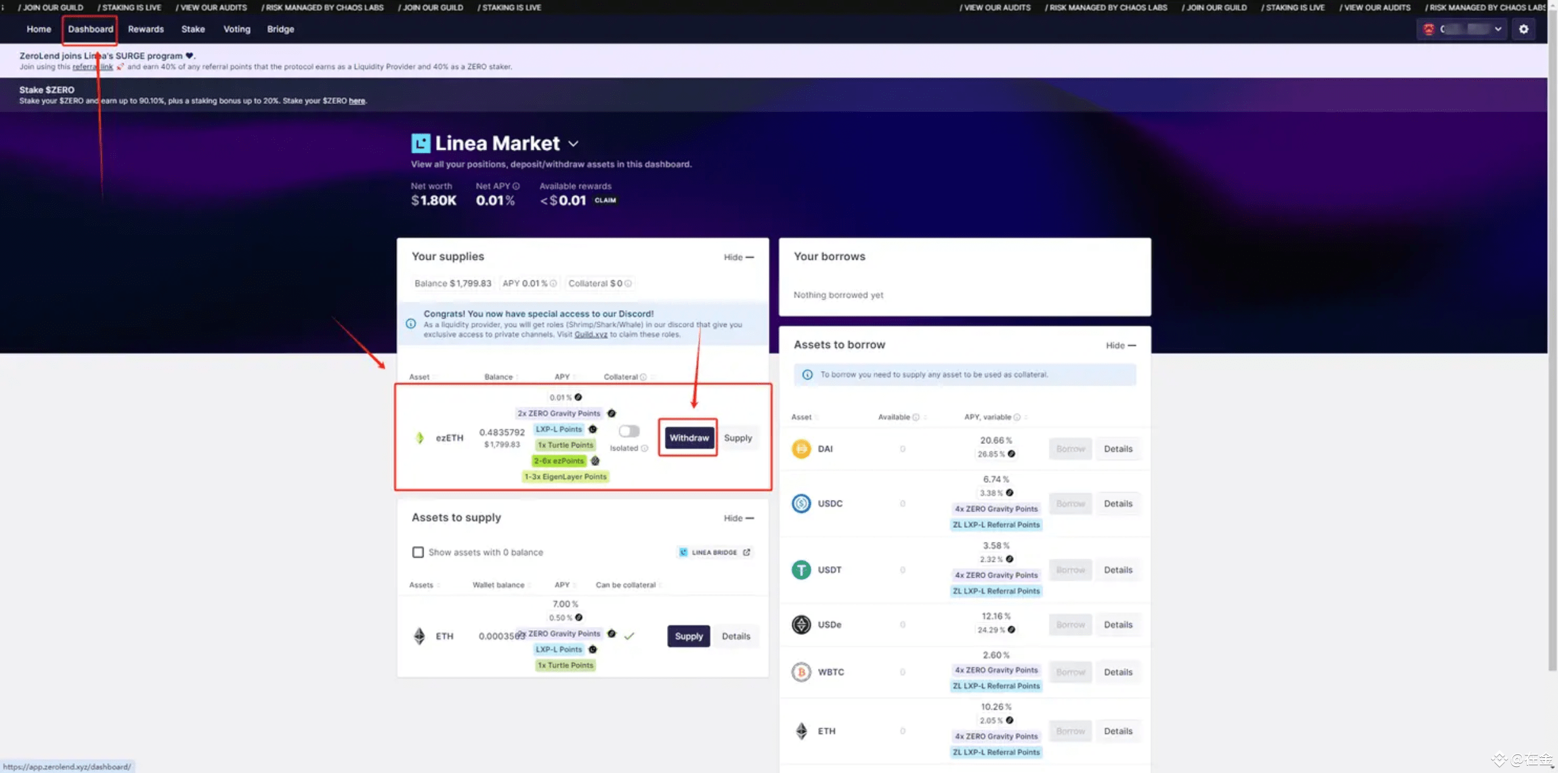This screenshot has width=1558, height=773.
Task: Click the Net APY info icon
Action: 516,186
